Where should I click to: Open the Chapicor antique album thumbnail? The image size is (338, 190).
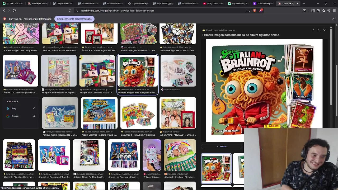click(x=59, y=71)
